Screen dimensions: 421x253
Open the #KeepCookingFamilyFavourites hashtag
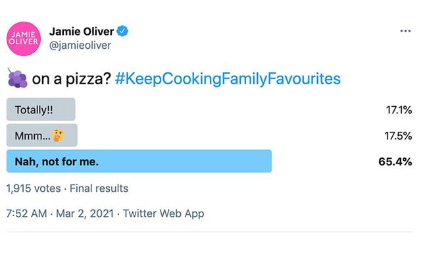point(228,79)
